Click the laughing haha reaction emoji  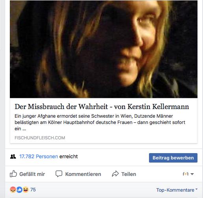coord(26,190)
